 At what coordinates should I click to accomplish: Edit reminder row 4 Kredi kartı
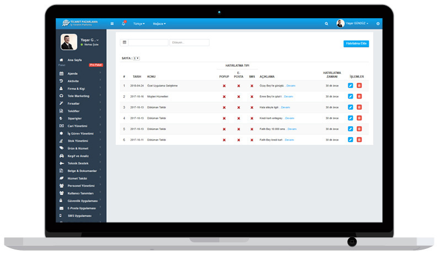coord(350,118)
